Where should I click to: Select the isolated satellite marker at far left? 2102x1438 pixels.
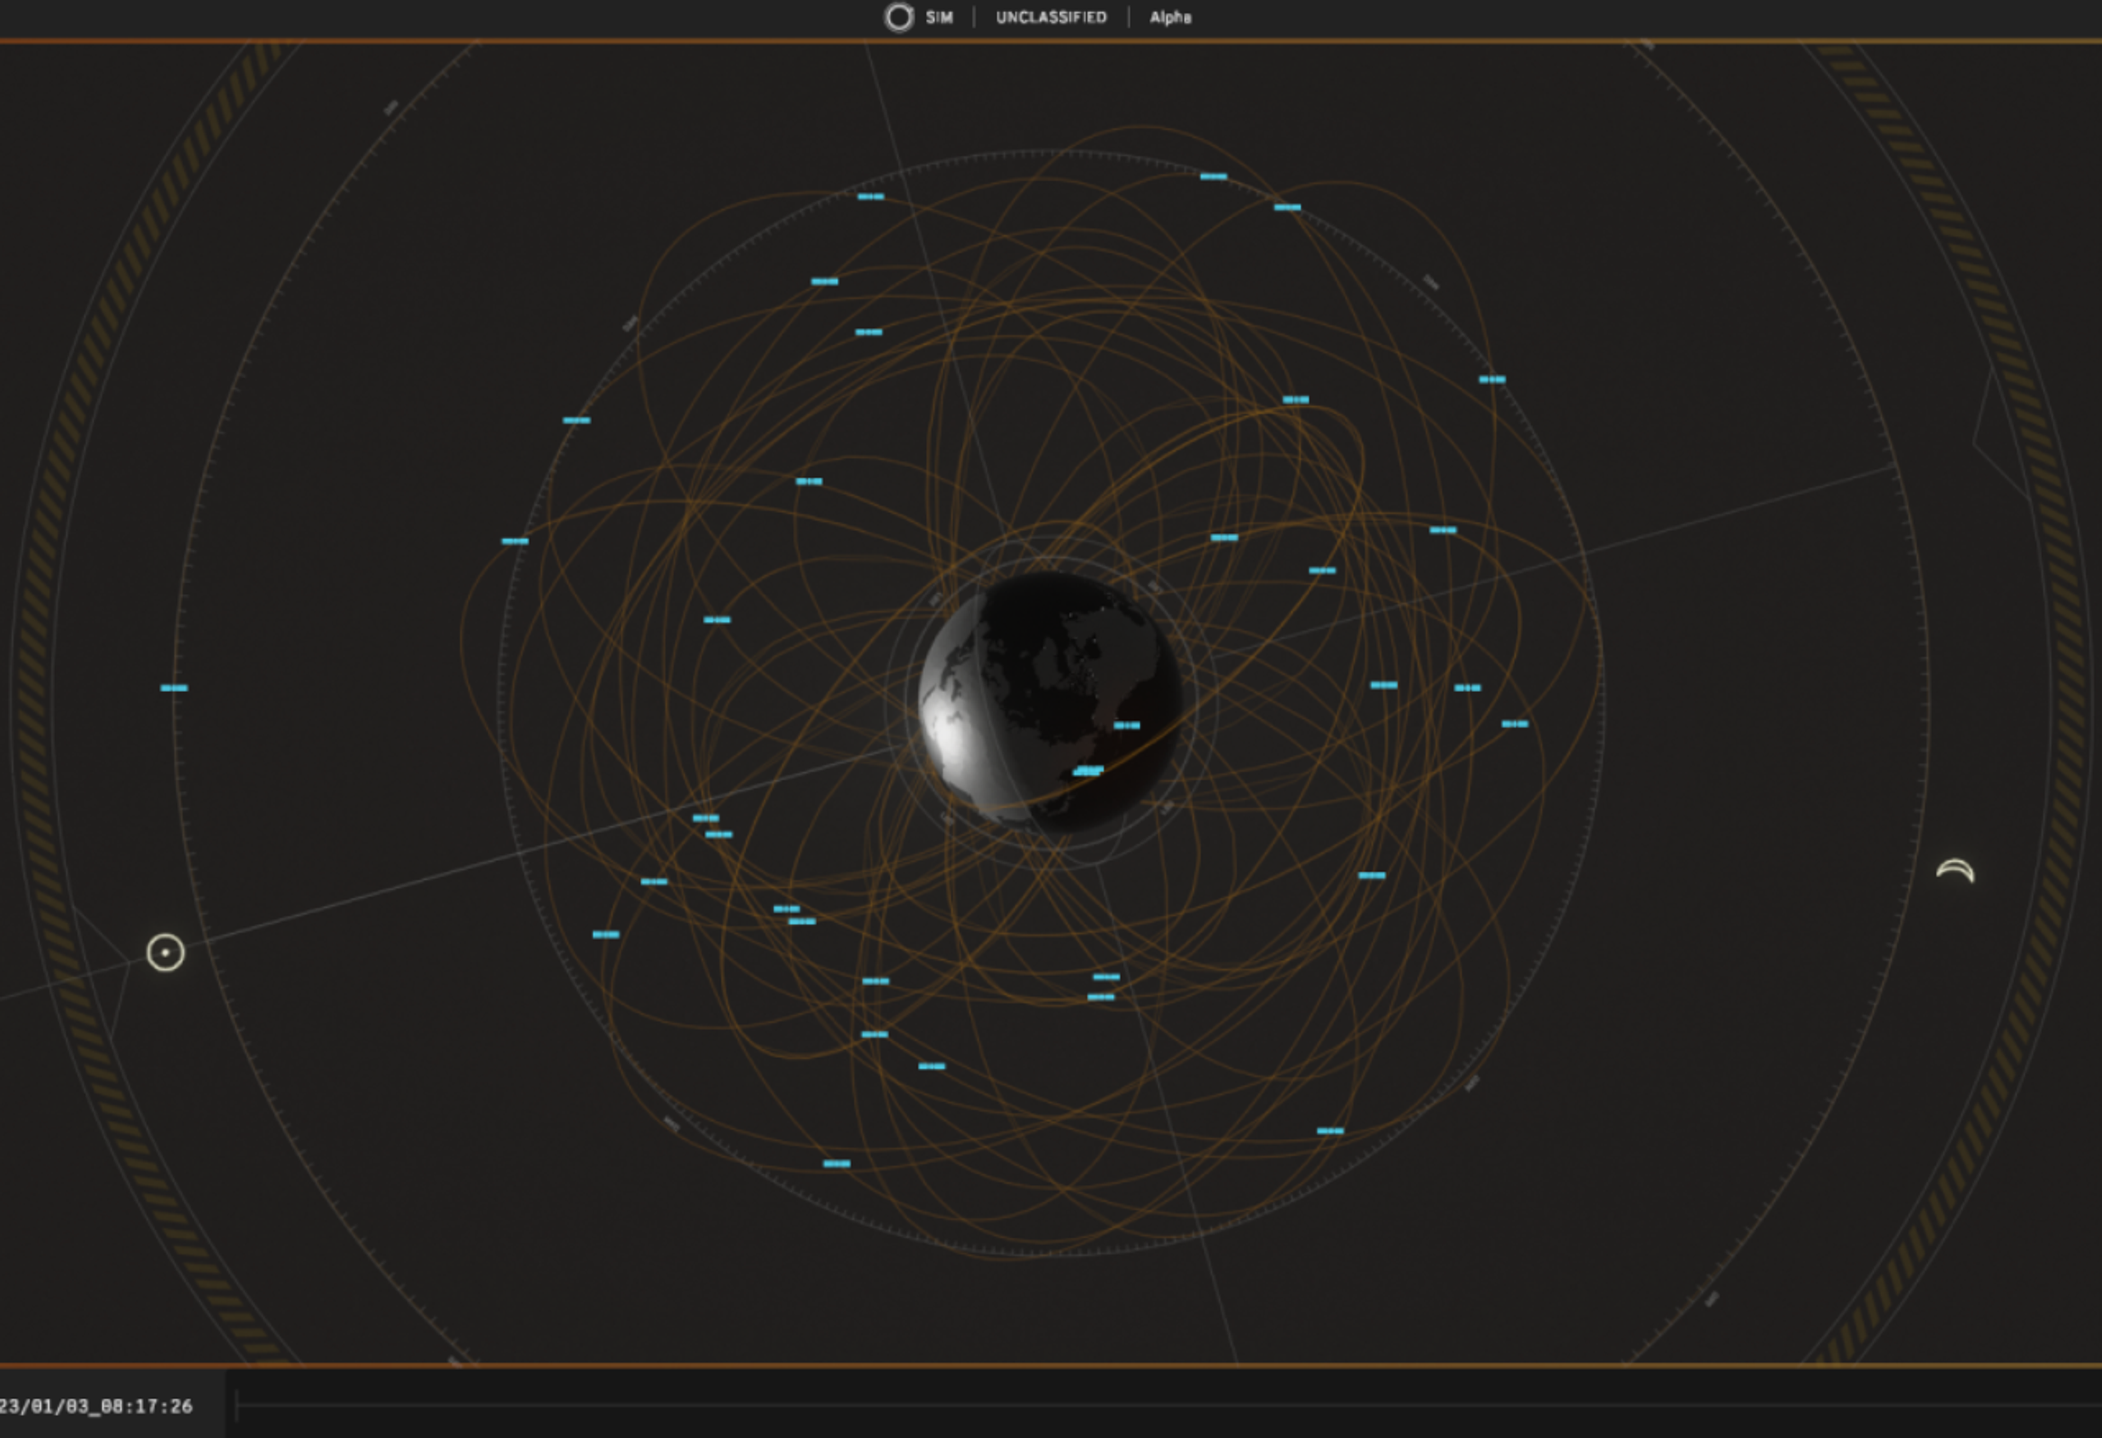pos(174,688)
